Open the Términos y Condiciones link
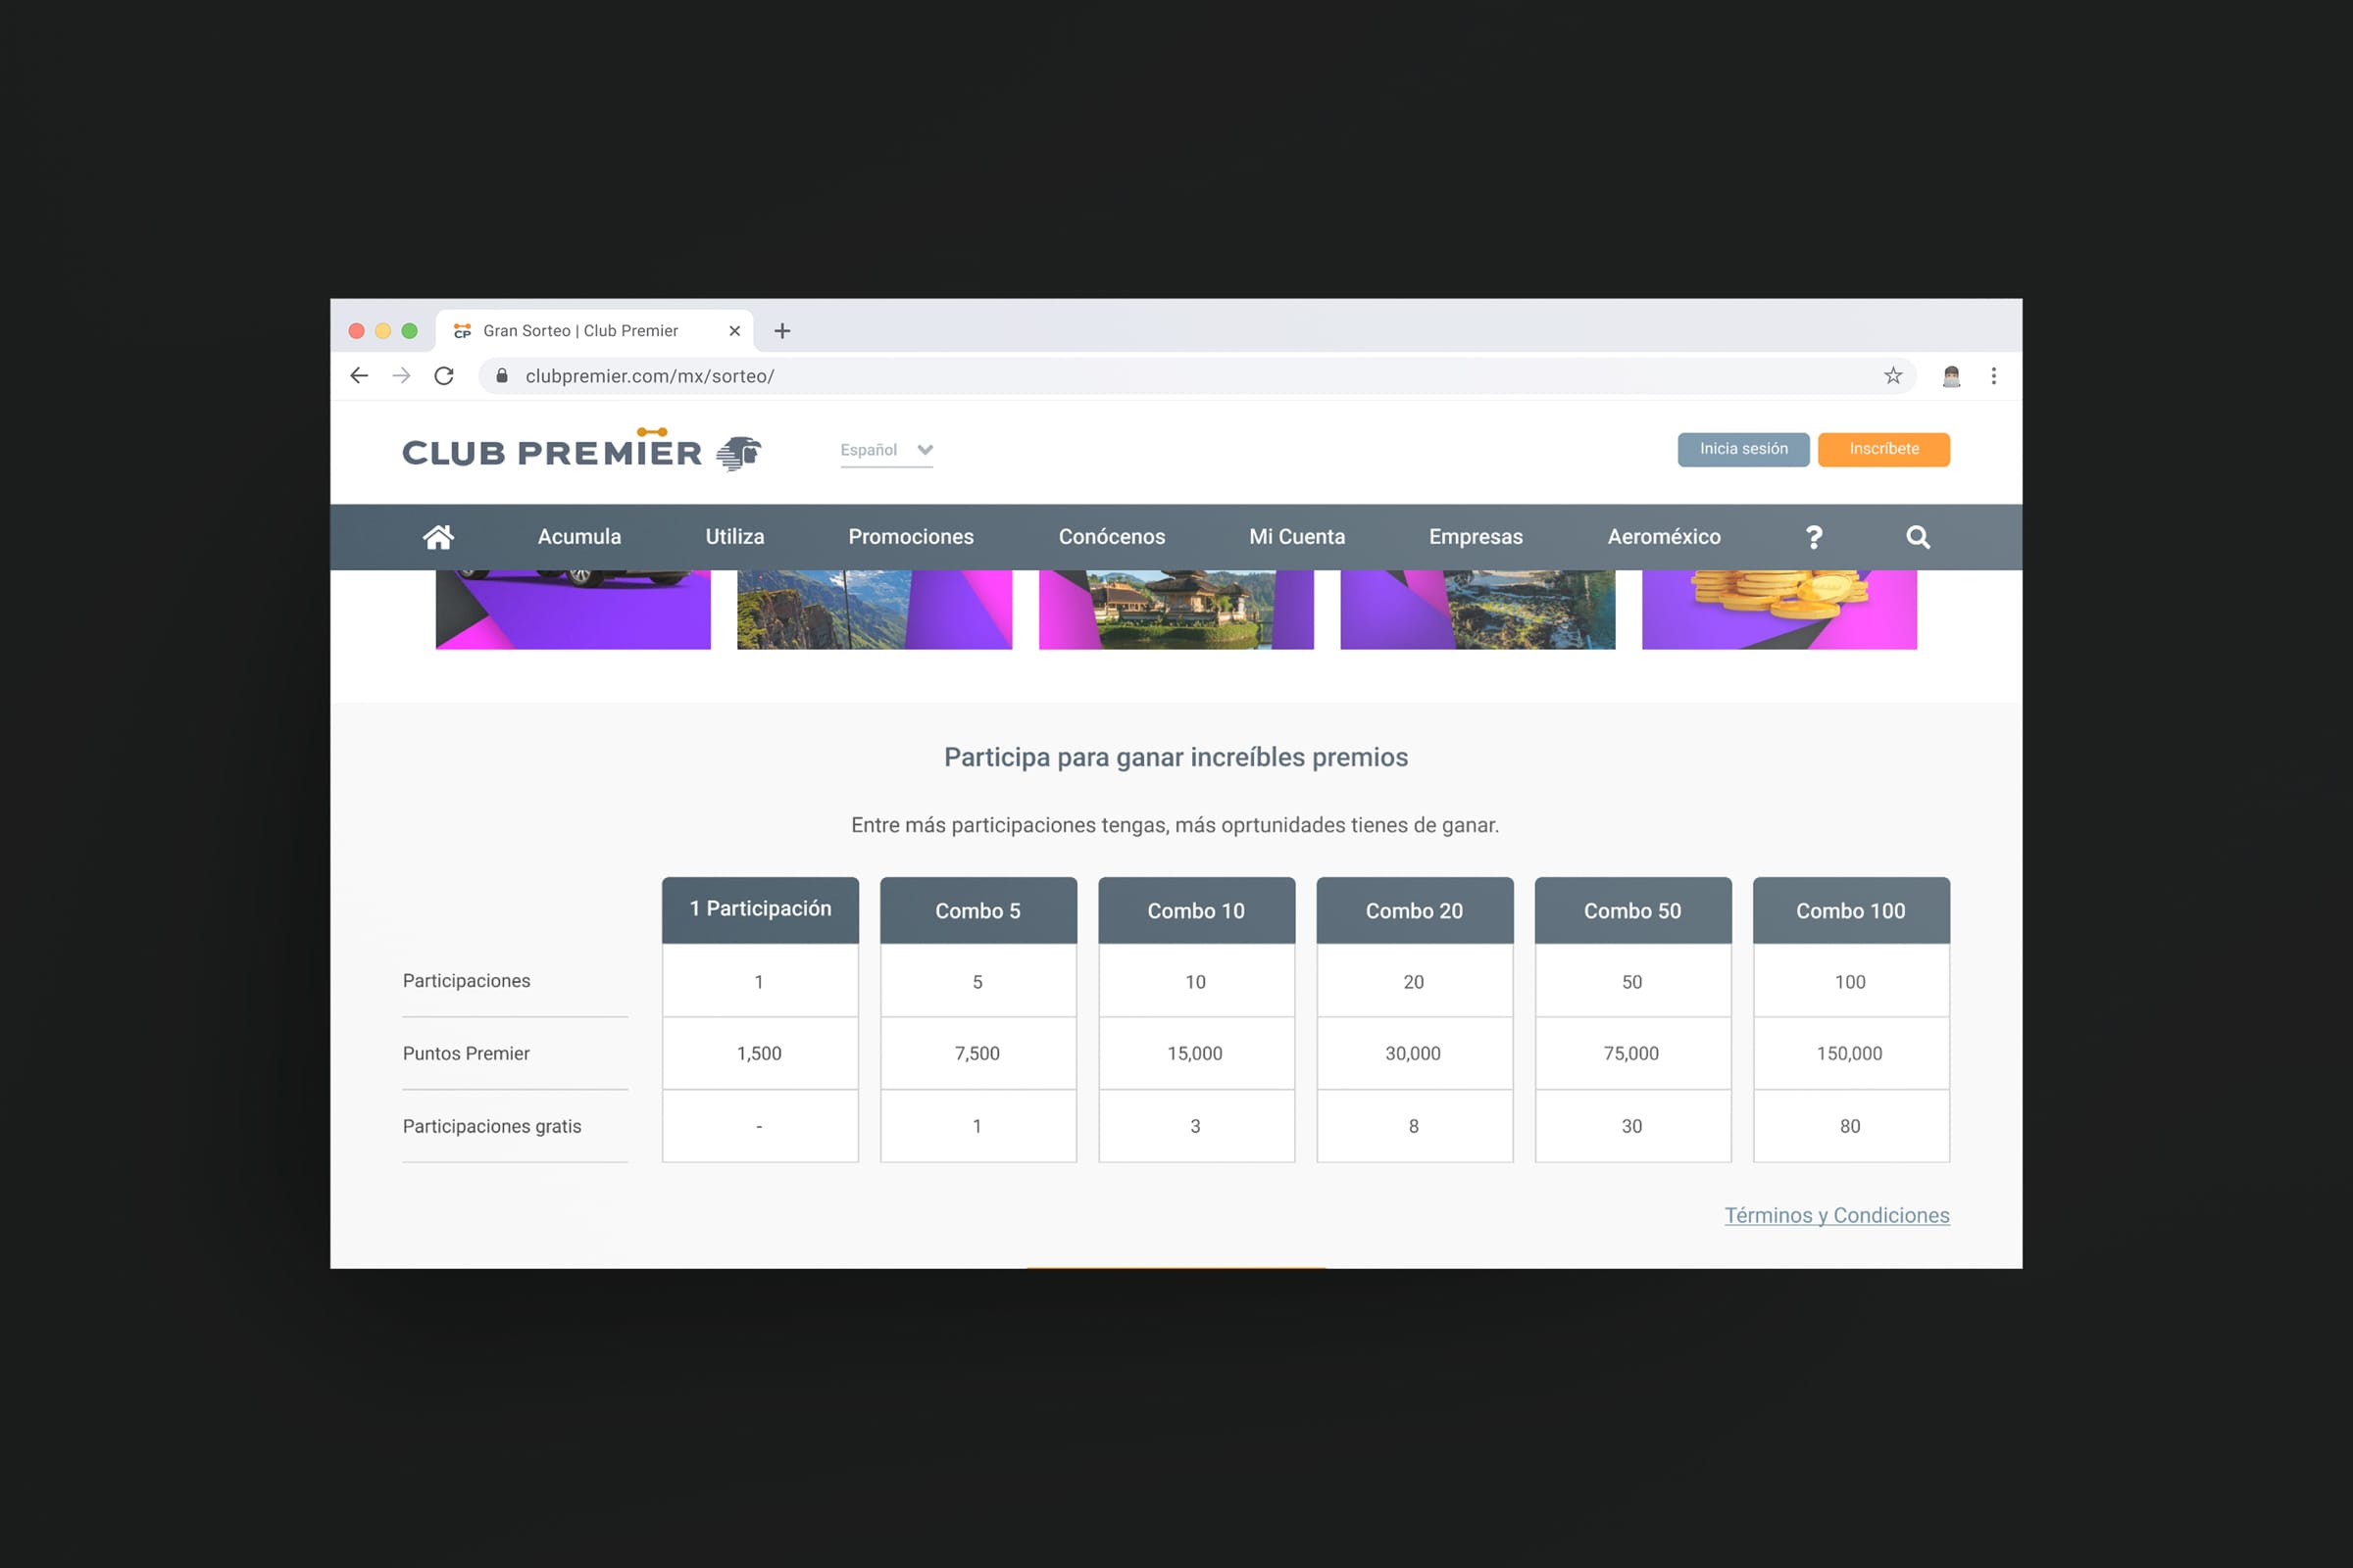 pyautogui.click(x=1836, y=1215)
